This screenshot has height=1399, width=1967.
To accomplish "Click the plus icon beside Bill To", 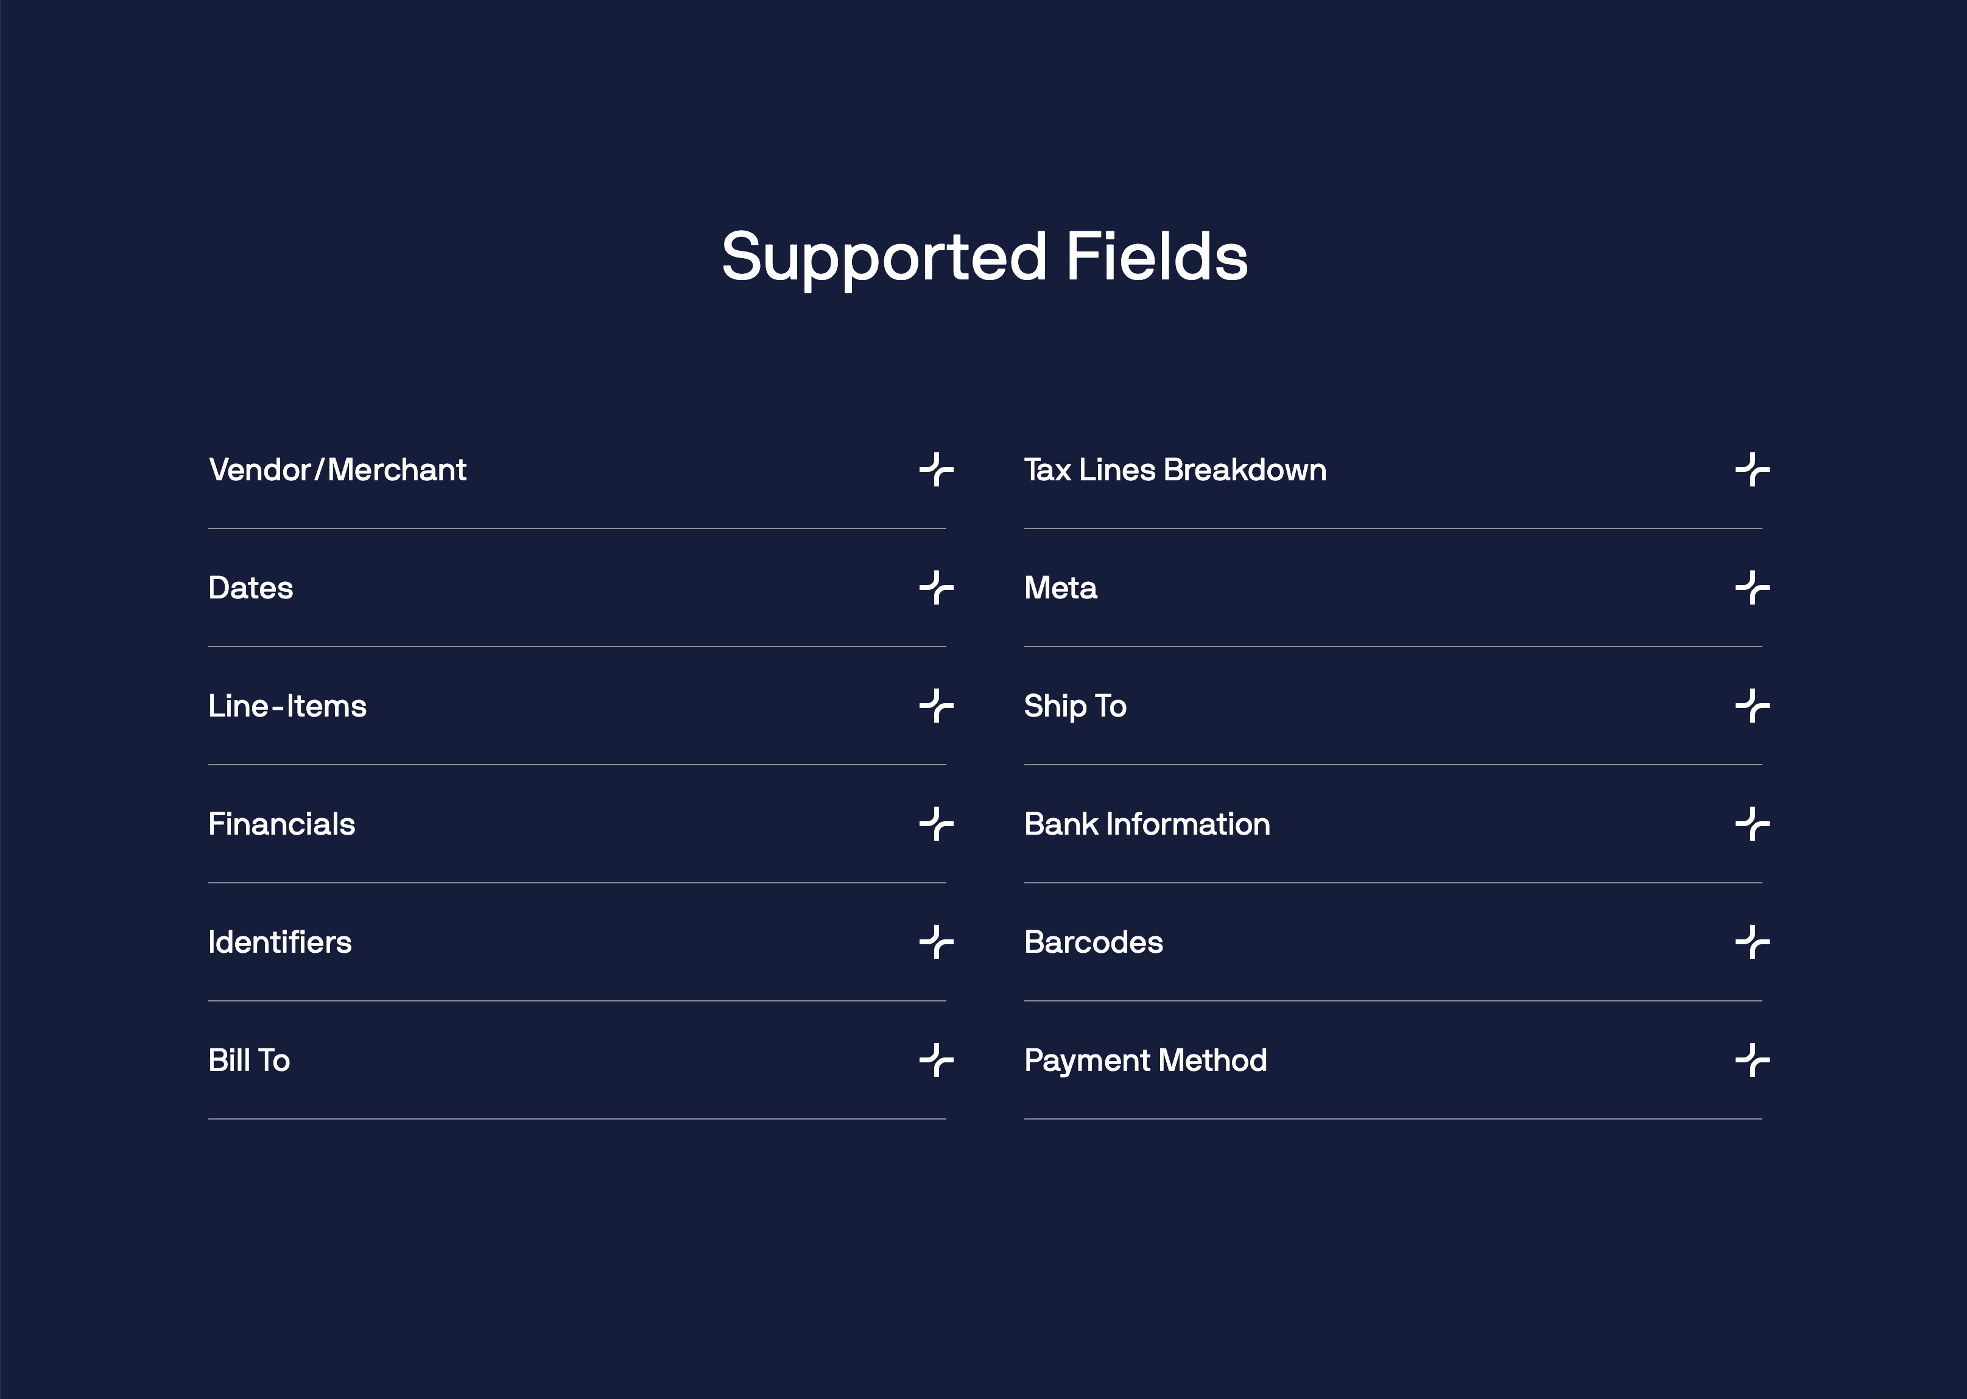I will [x=935, y=1061].
